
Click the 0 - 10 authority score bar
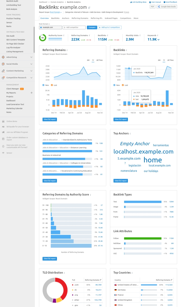pos(71,246)
